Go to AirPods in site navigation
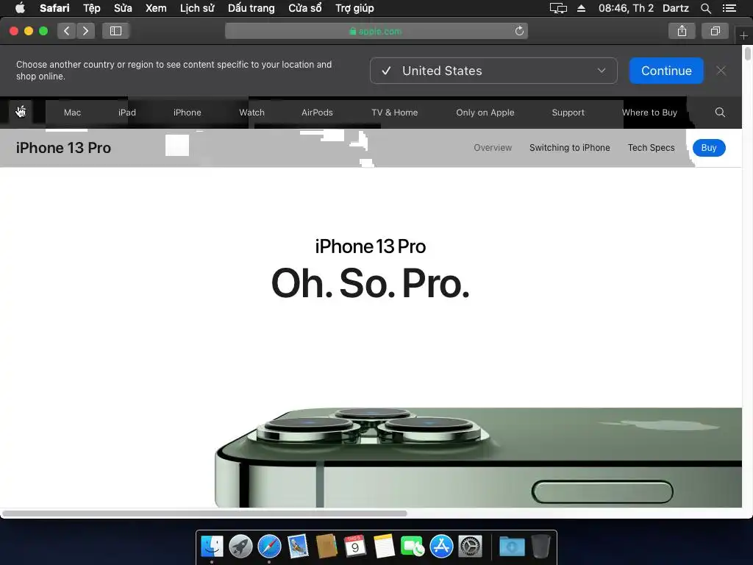 click(x=317, y=113)
